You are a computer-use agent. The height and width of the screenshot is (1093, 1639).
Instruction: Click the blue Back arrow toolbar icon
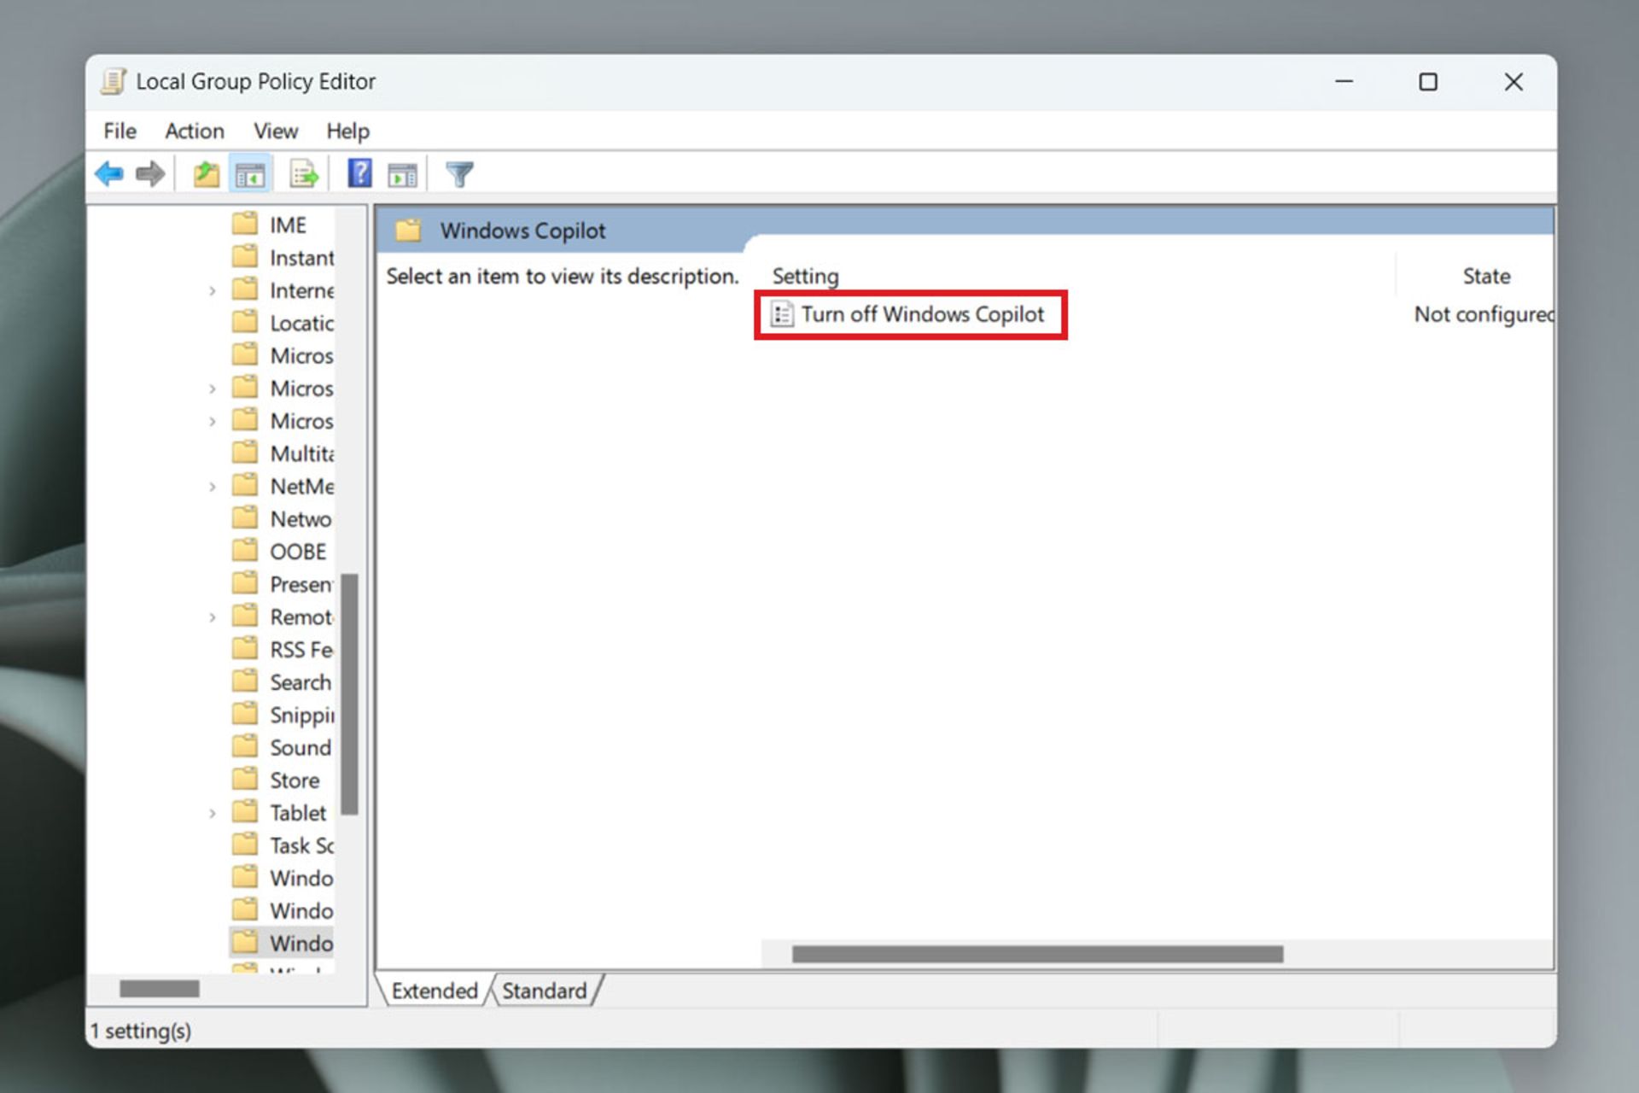[x=109, y=174]
